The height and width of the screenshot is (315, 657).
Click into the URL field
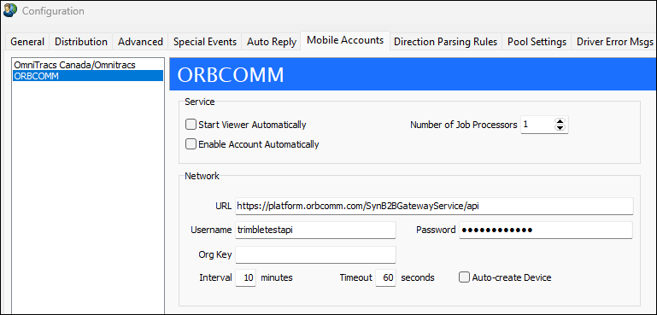click(x=434, y=206)
